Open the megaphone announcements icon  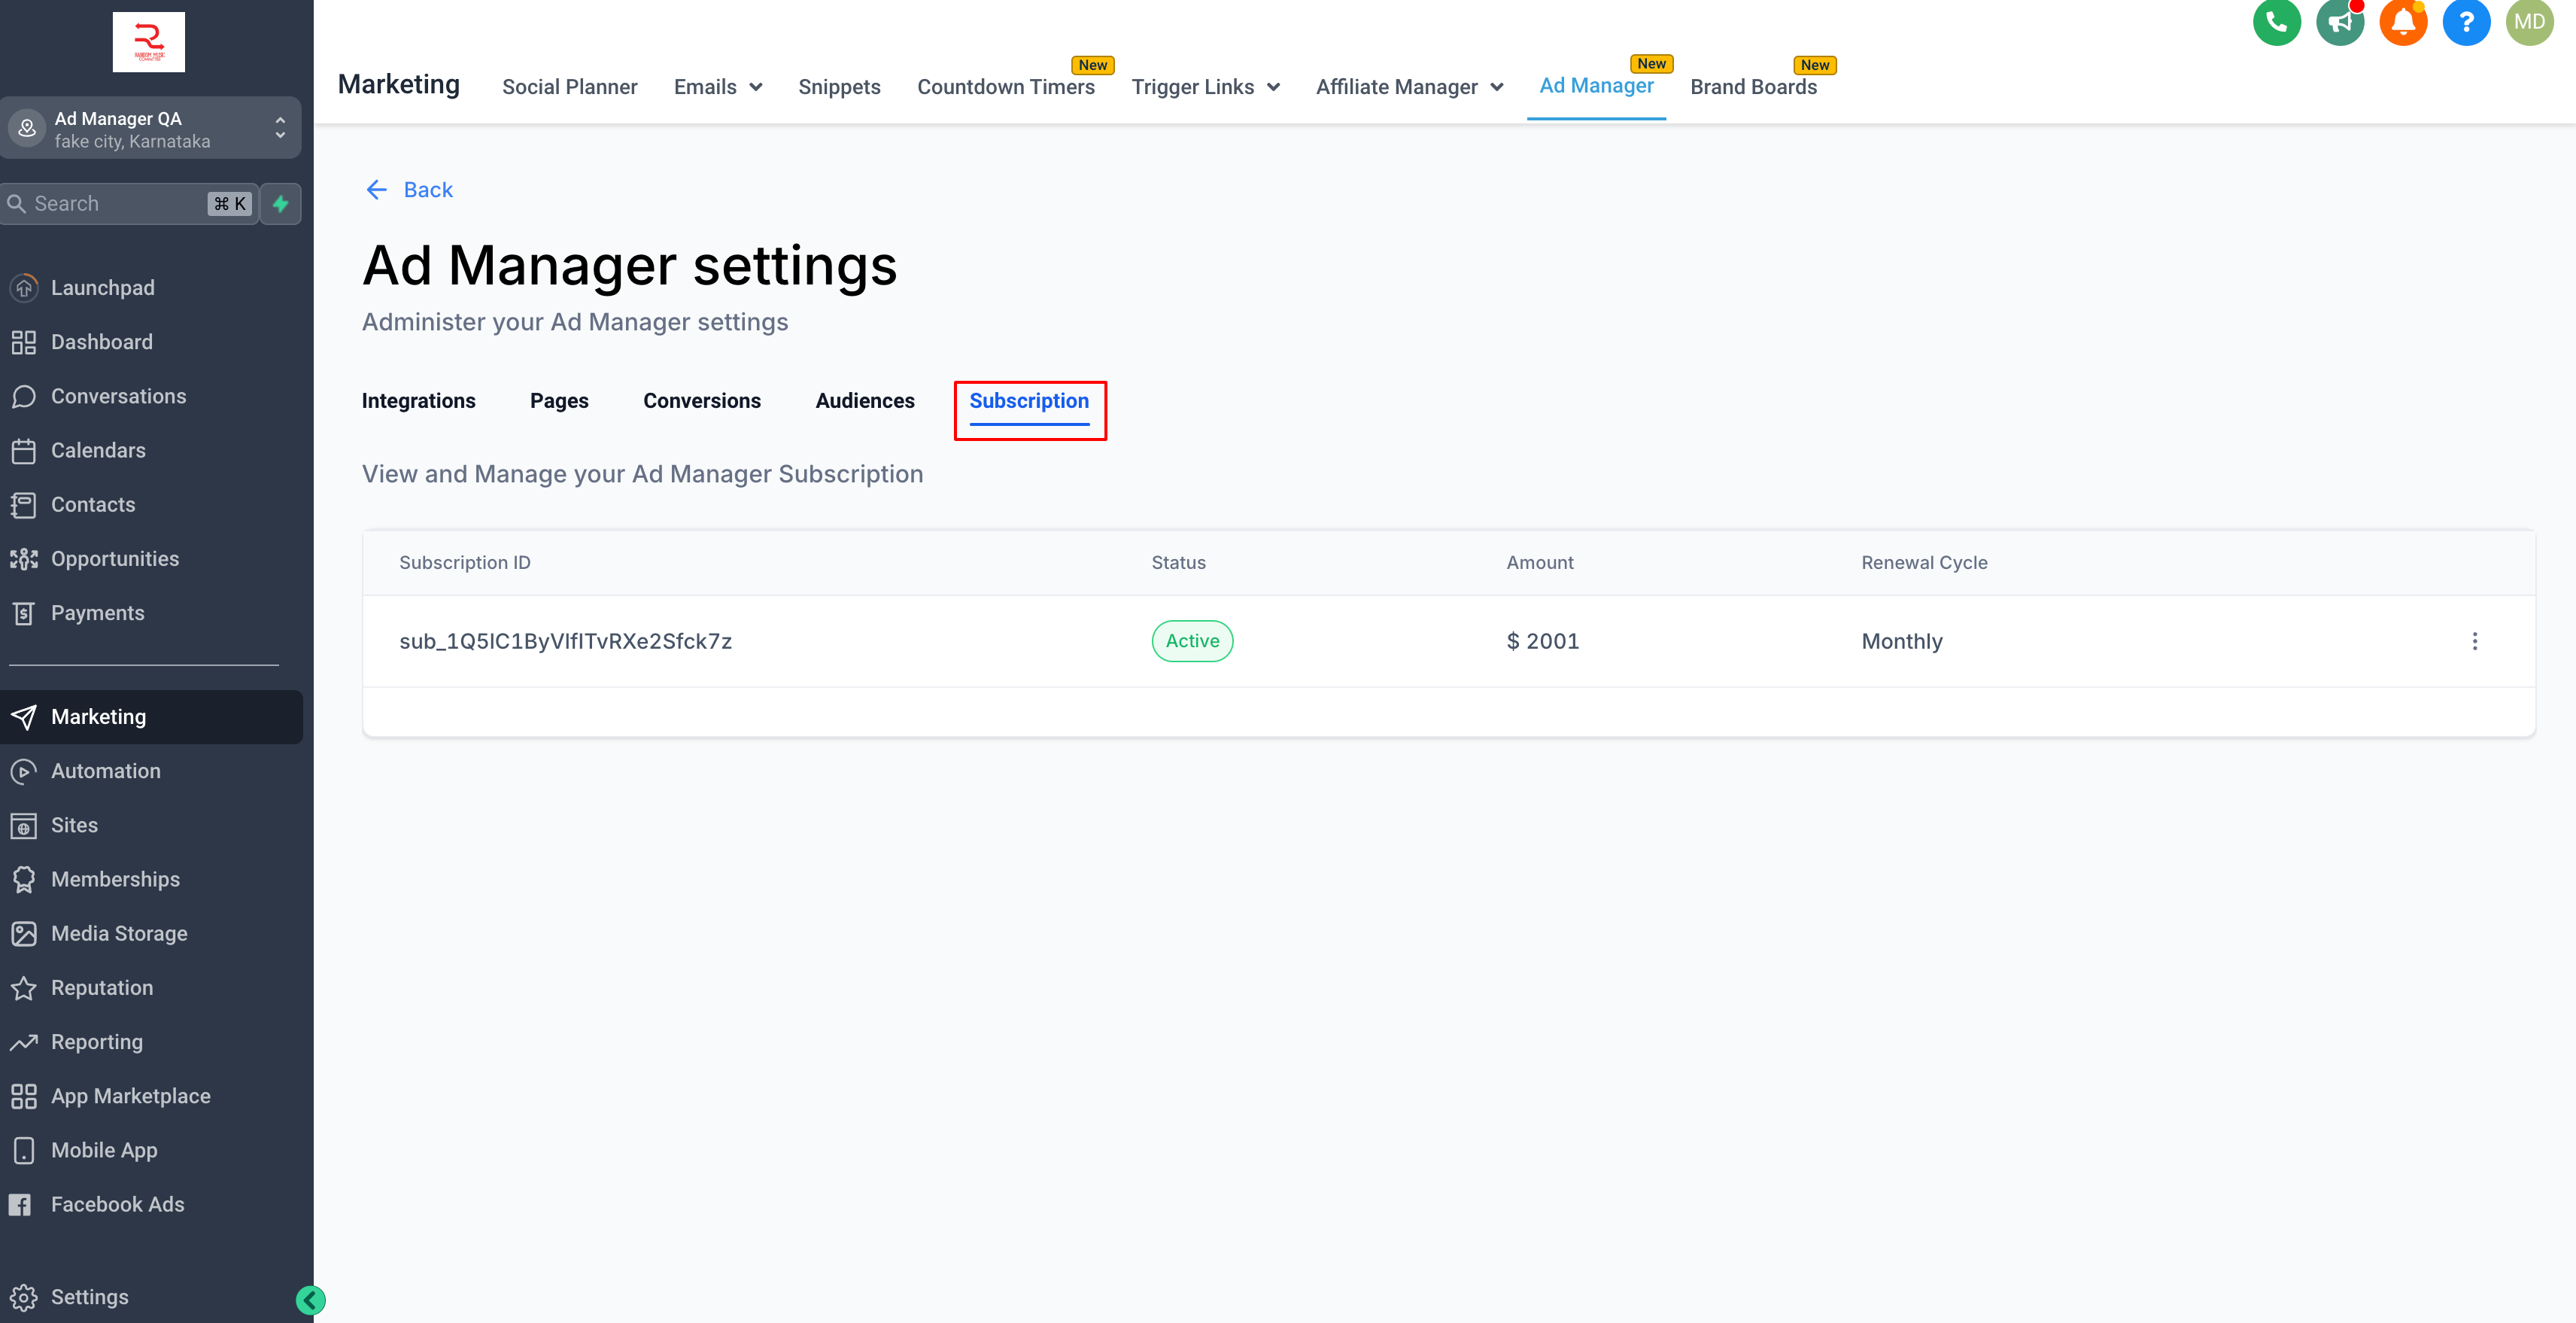point(2339,22)
